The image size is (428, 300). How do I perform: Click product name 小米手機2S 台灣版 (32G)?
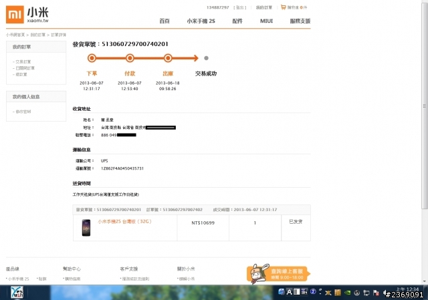124,221
